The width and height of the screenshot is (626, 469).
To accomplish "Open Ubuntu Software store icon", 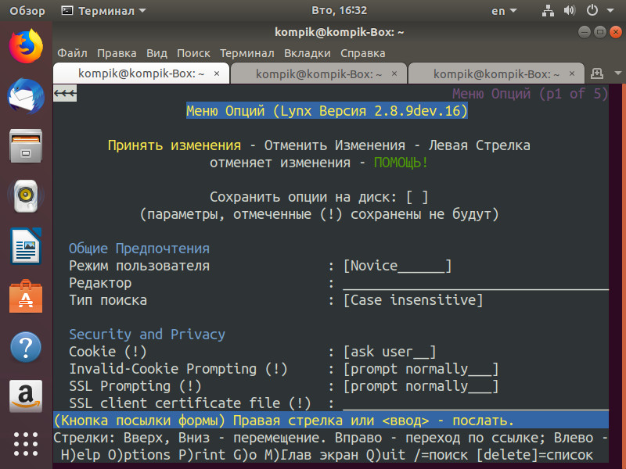I will click(x=26, y=296).
